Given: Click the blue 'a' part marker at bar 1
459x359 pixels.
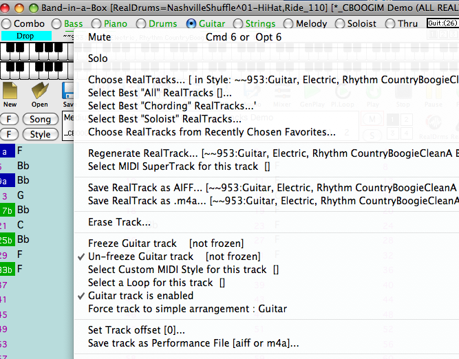Looking at the screenshot, I should pyautogui.click(x=7, y=151).
